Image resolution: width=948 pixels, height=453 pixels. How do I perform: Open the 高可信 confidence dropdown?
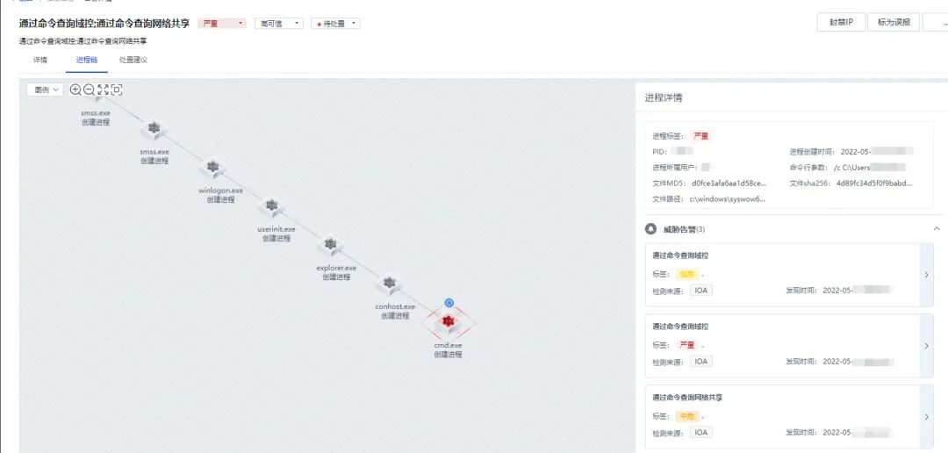click(279, 24)
